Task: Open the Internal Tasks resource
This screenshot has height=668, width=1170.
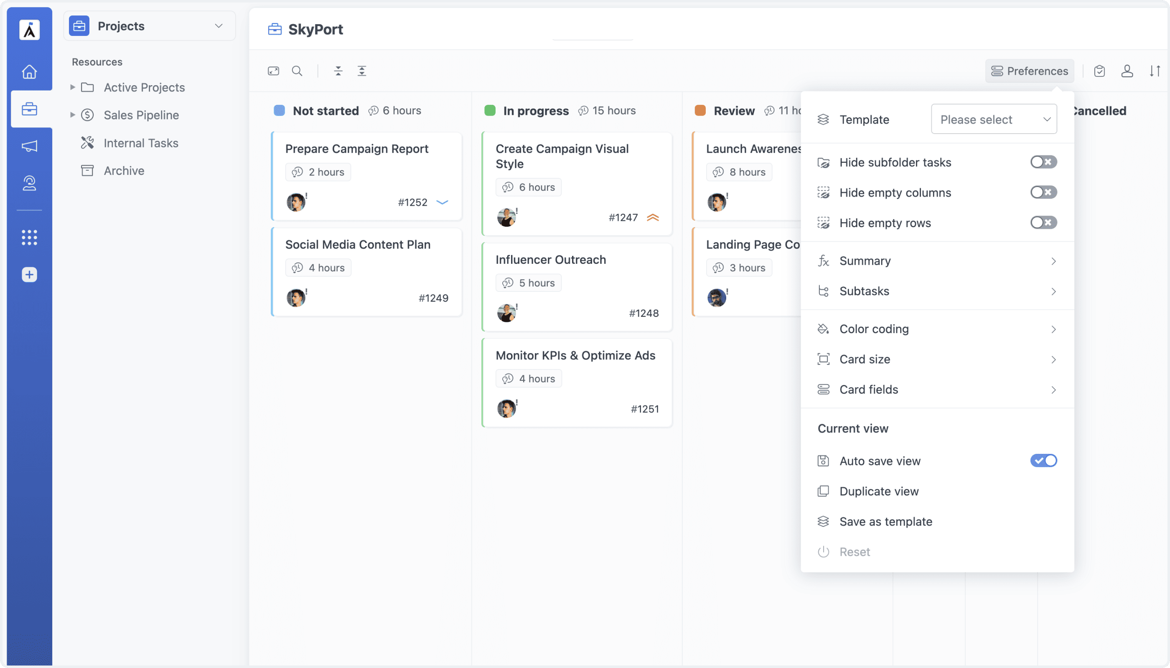Action: tap(140, 143)
